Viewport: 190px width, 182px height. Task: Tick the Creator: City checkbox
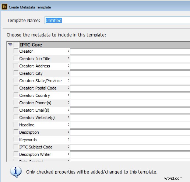click(16, 73)
